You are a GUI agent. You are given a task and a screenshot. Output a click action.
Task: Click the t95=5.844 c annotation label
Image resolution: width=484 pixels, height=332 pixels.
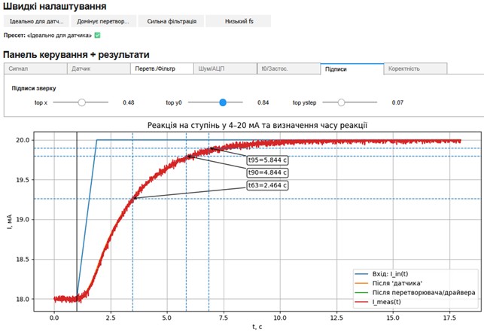(x=268, y=160)
